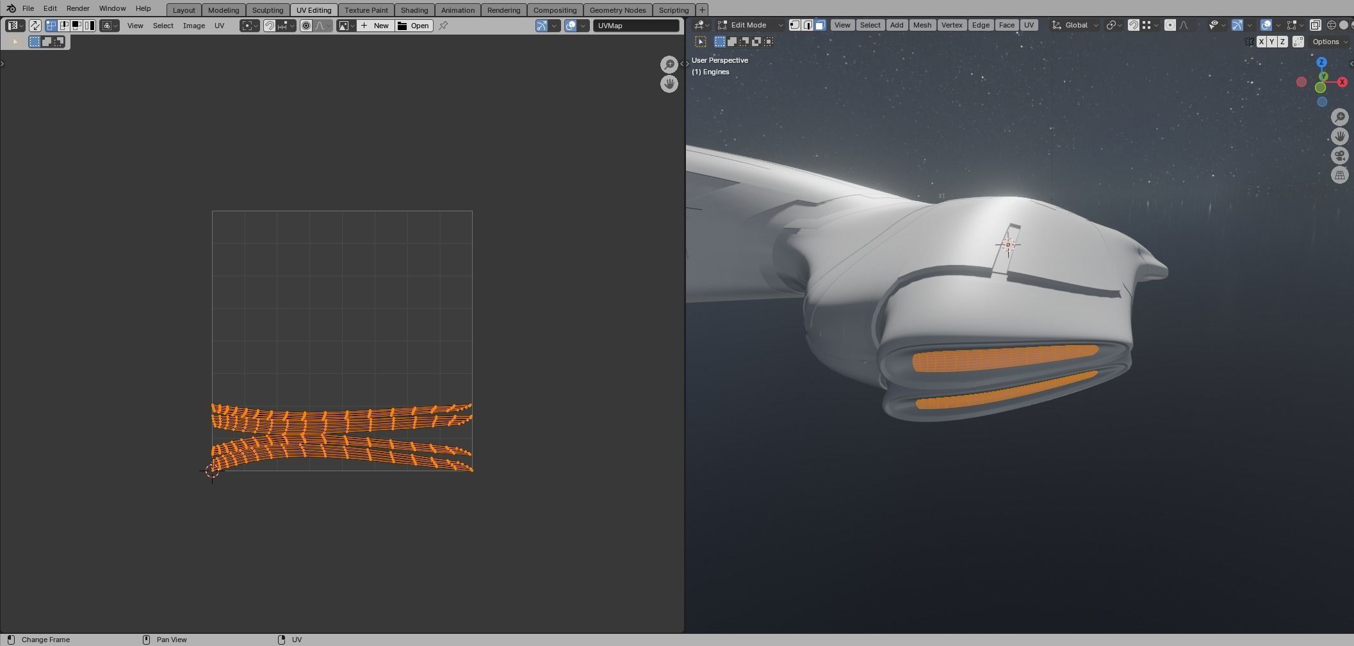This screenshot has width=1354, height=646.
Task: Pin the image in UV editor
Action: click(443, 26)
